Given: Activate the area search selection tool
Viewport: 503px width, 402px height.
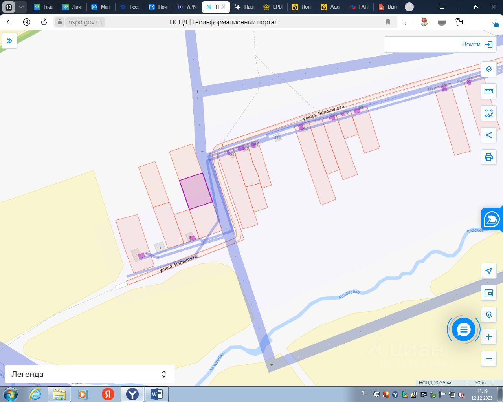Looking at the screenshot, I should tap(489, 113).
